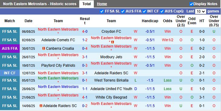Screen dimensions: 221x111
Task: Open West Torrens Birkalla team link
Action: (x=111, y=80)
